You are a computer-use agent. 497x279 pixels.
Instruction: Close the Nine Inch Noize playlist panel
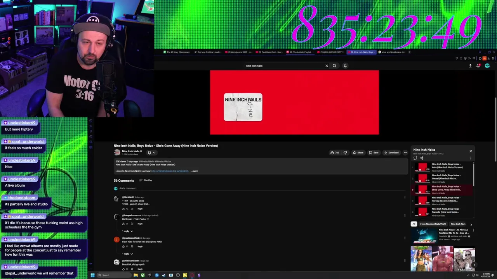tap(471, 151)
